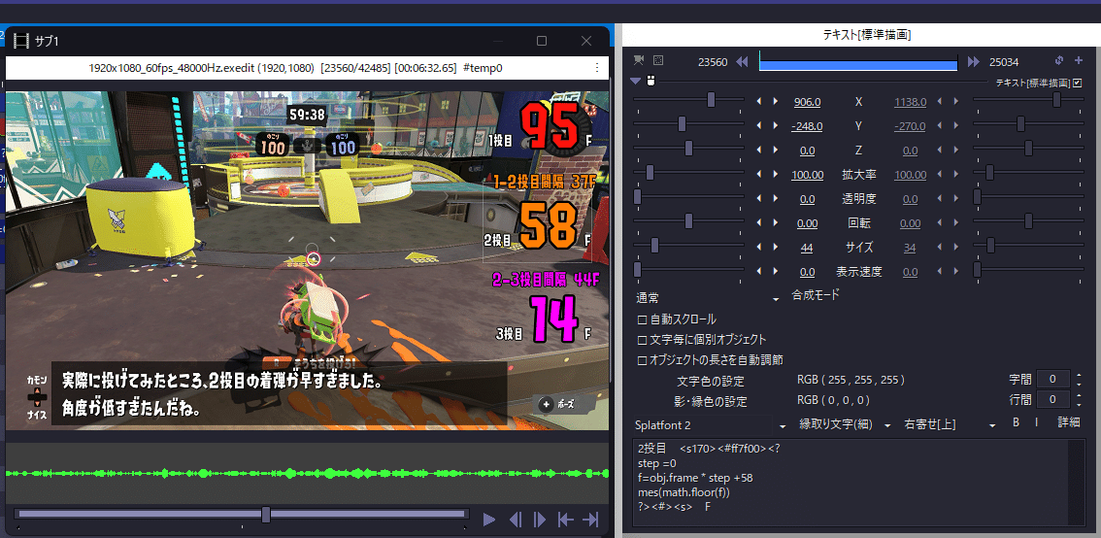Screen dimensions: 1101x538
Task: Increase the right Y value -270.0 with arrow
Action: point(955,126)
